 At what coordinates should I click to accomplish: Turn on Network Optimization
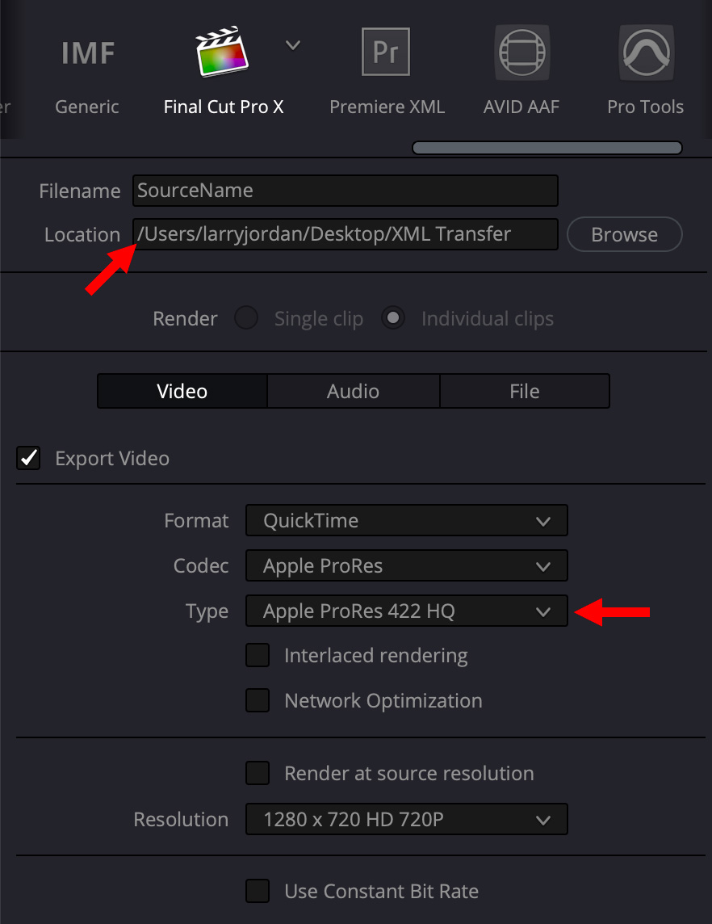(x=258, y=700)
